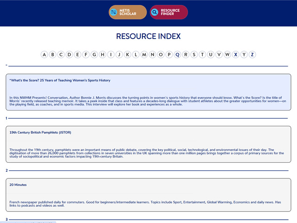Jump to letter A in index
This screenshot has height=223, width=297.
click(45, 55)
